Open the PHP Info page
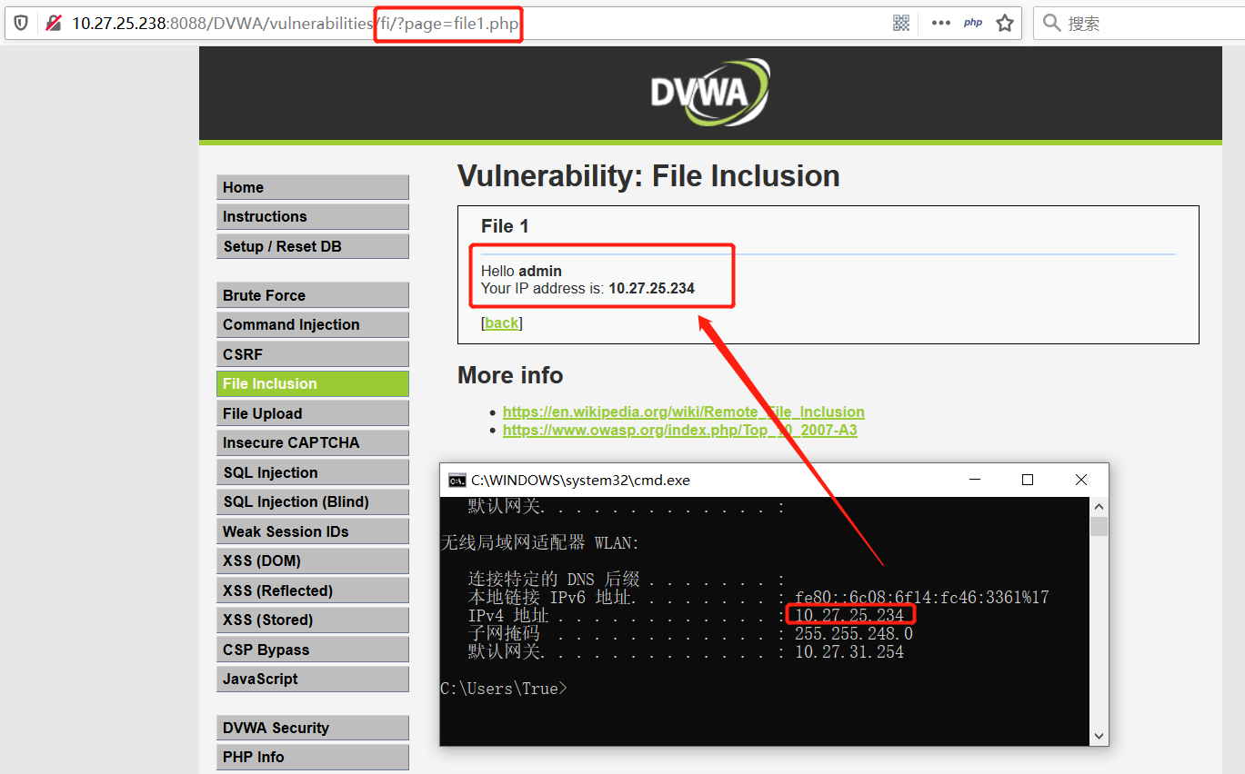Screen dimensions: 1245x774 [x=313, y=757]
